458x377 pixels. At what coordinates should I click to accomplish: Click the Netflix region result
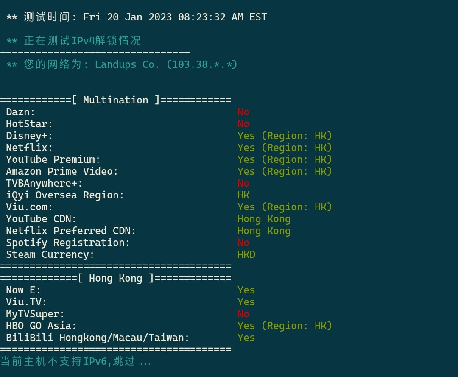click(285, 148)
